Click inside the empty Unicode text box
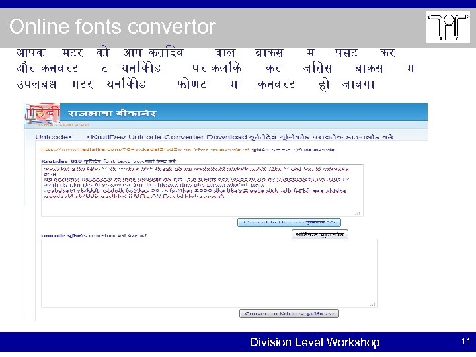The image size is (476, 357). coord(210,273)
